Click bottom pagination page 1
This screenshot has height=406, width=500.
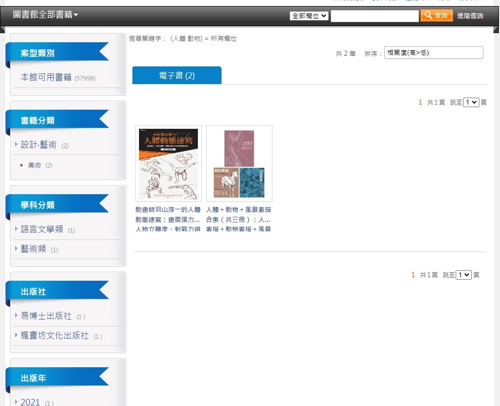point(413,275)
